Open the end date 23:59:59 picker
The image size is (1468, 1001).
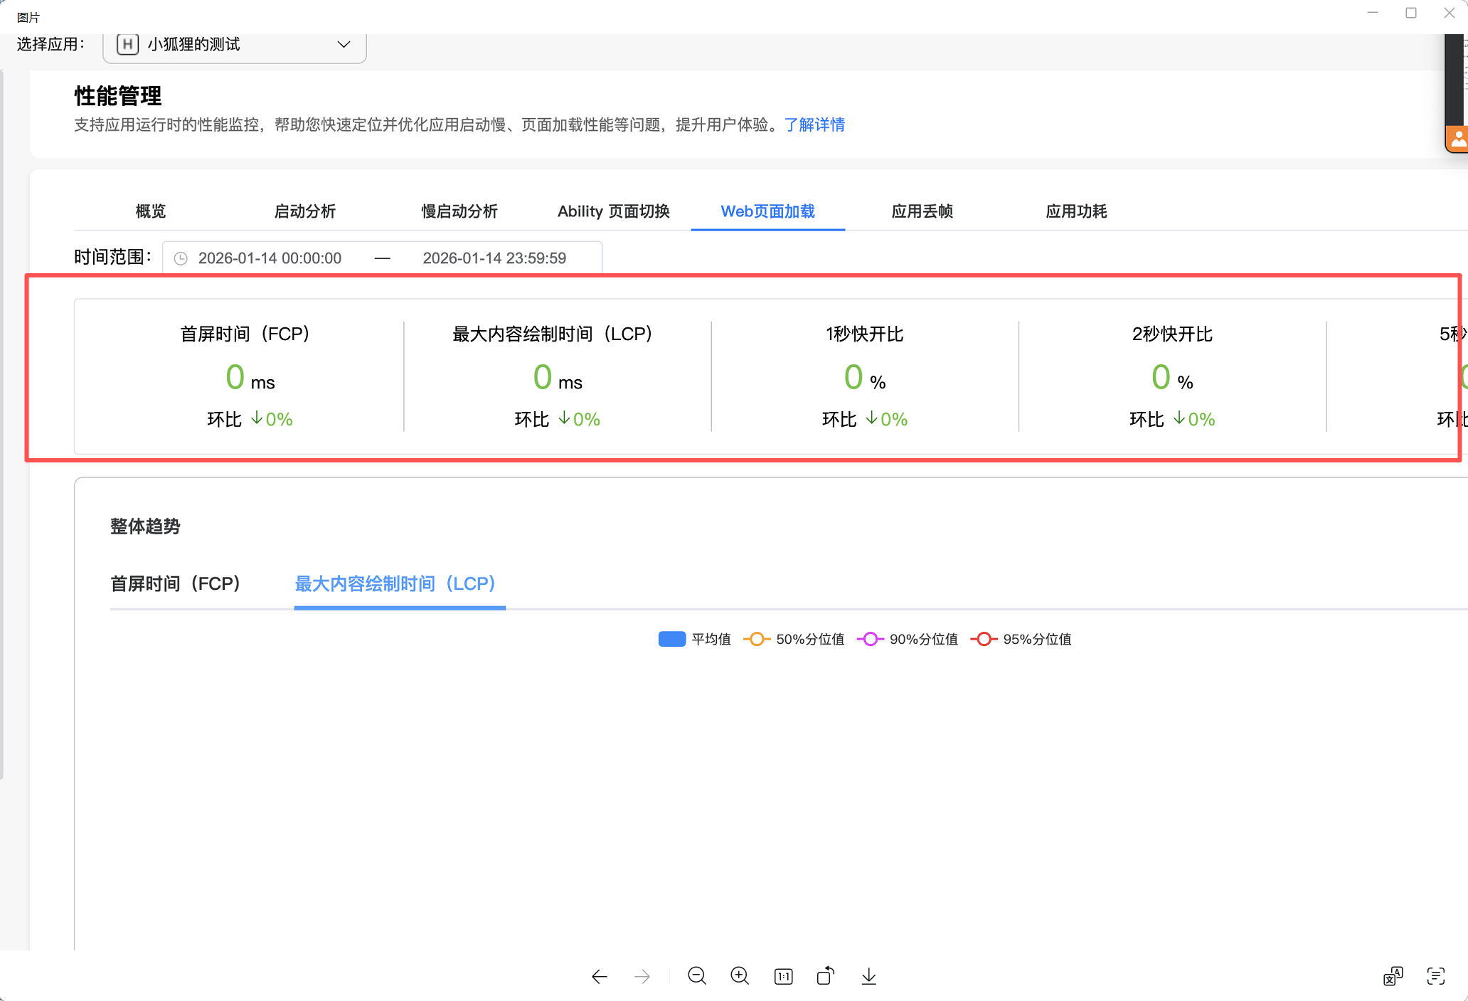(494, 258)
